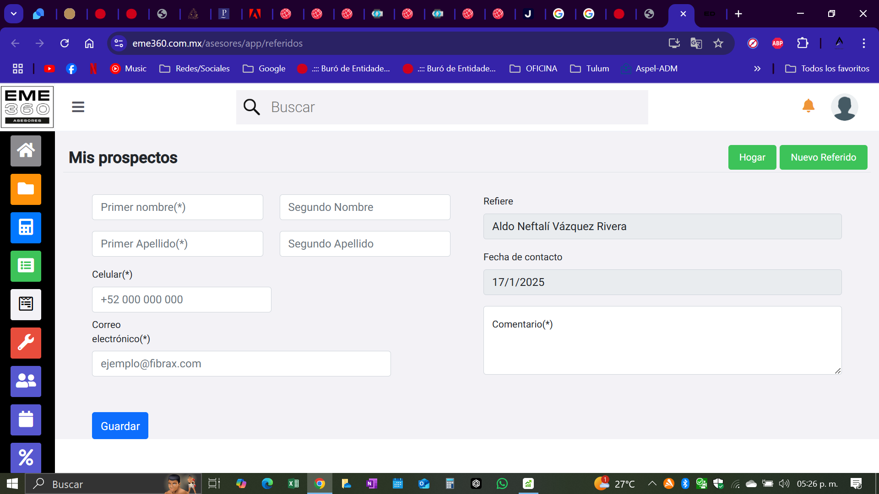Click the green list sidebar icon
The image size is (879, 494).
26,266
